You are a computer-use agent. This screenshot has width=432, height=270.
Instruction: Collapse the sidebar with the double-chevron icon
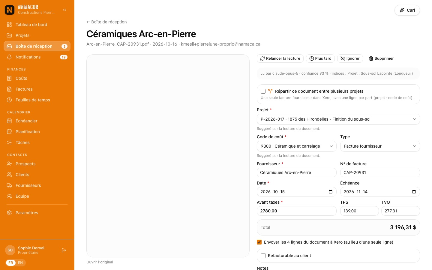tap(64, 10)
